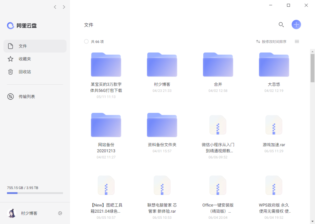Click the 联想电脑管家 芯管家·新体验.rar file name
315x224 pixels.
click(x=162, y=208)
